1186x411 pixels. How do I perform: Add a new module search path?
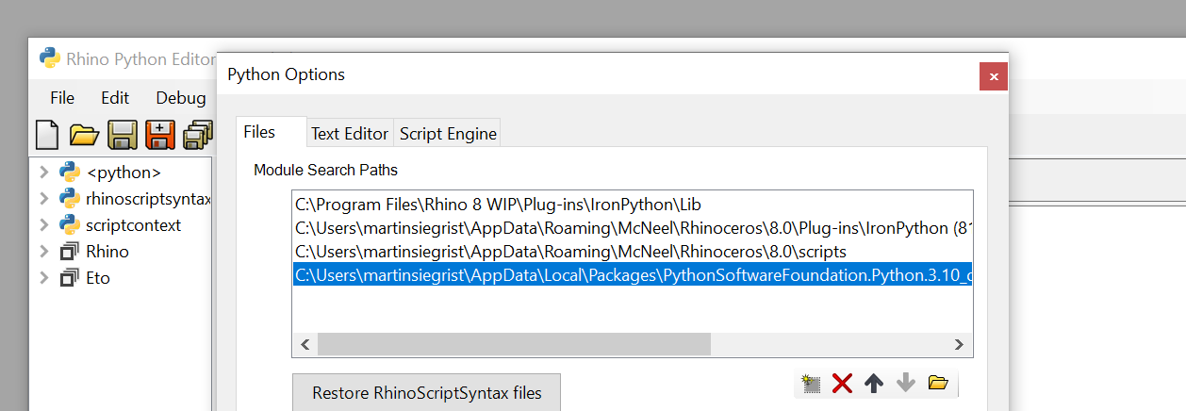click(x=811, y=383)
